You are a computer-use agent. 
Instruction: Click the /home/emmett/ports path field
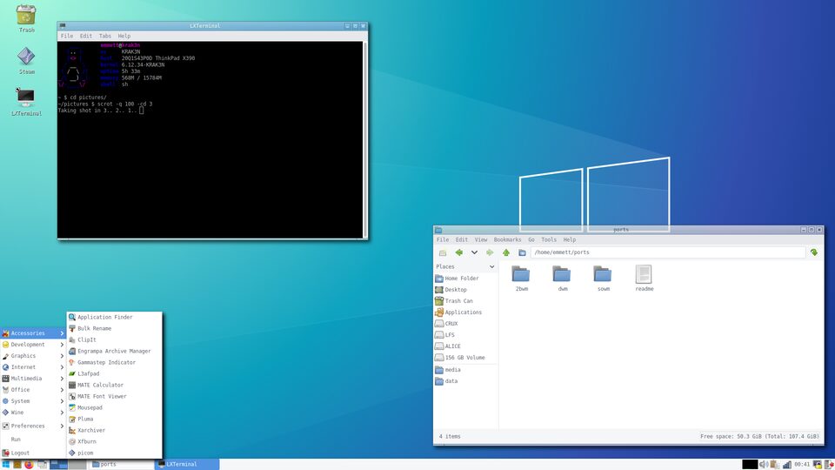668,252
